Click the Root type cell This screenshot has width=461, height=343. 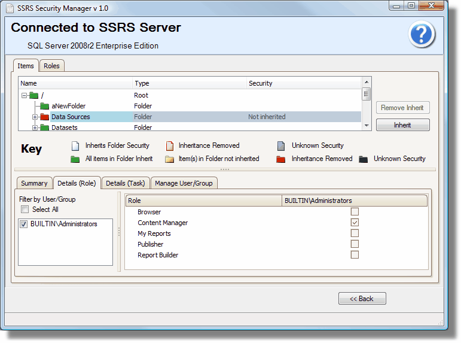coord(141,95)
